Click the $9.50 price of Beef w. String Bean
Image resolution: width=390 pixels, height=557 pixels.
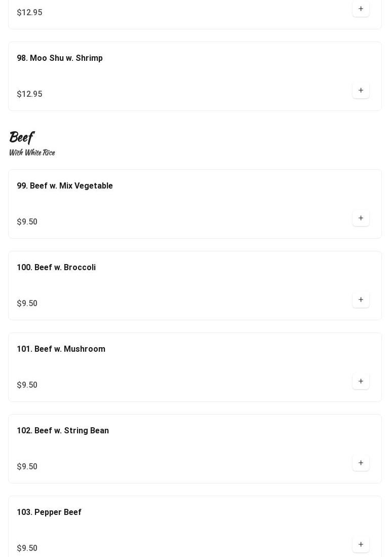pos(27,467)
